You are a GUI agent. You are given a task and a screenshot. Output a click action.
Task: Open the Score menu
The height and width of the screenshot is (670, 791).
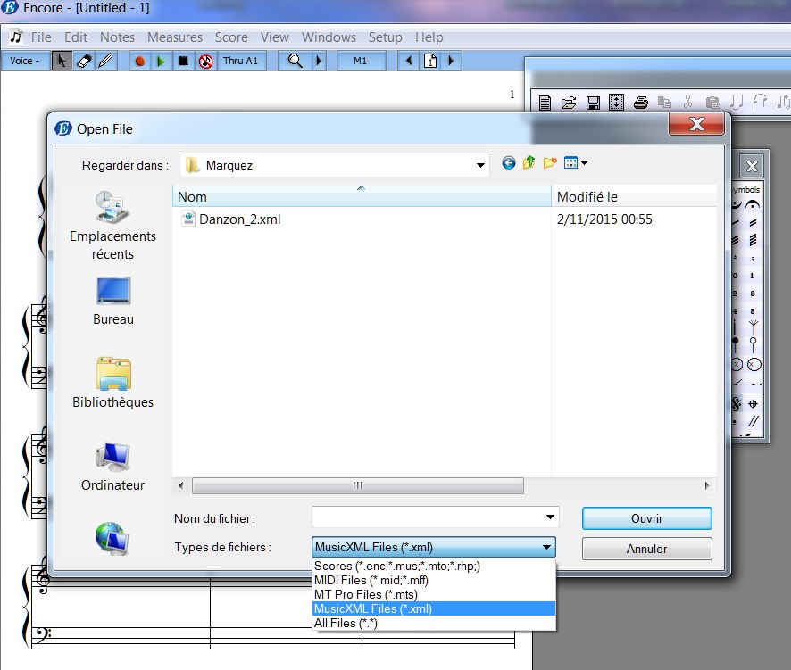(x=231, y=37)
